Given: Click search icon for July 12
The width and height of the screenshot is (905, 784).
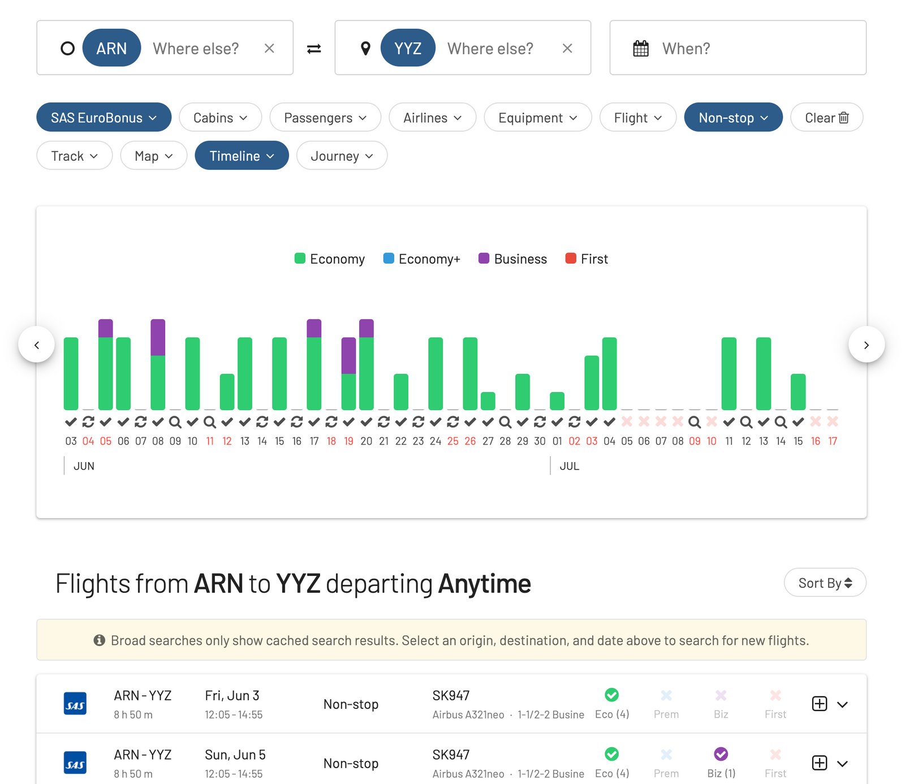Looking at the screenshot, I should (x=746, y=421).
